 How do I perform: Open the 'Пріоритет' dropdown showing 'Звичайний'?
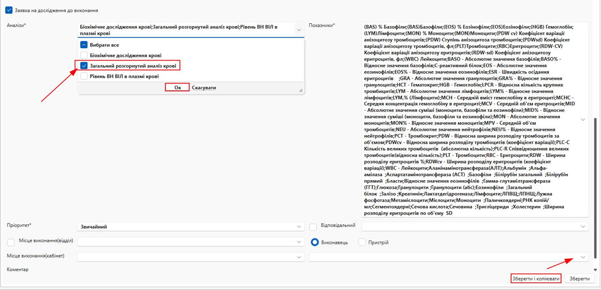299,227
